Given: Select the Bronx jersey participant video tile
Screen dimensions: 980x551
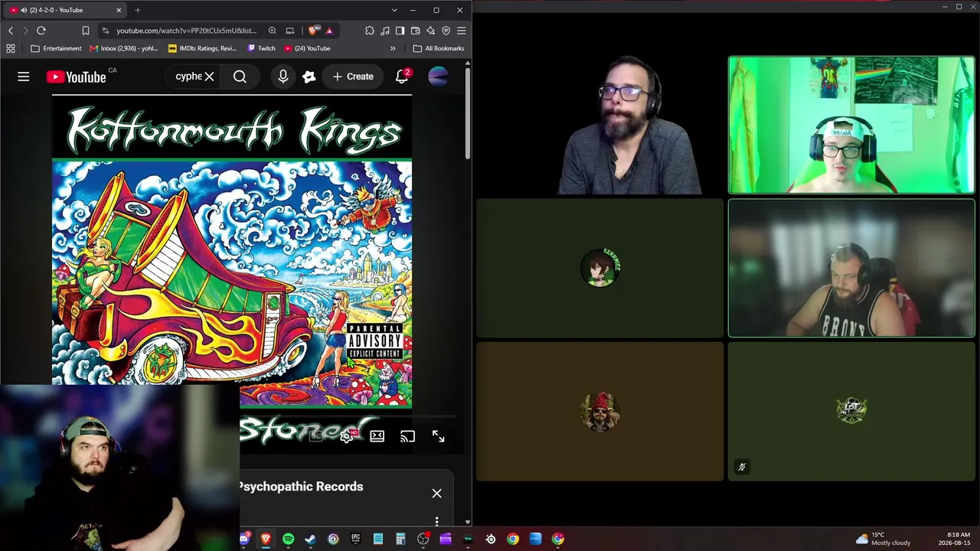Looking at the screenshot, I should coord(851,269).
